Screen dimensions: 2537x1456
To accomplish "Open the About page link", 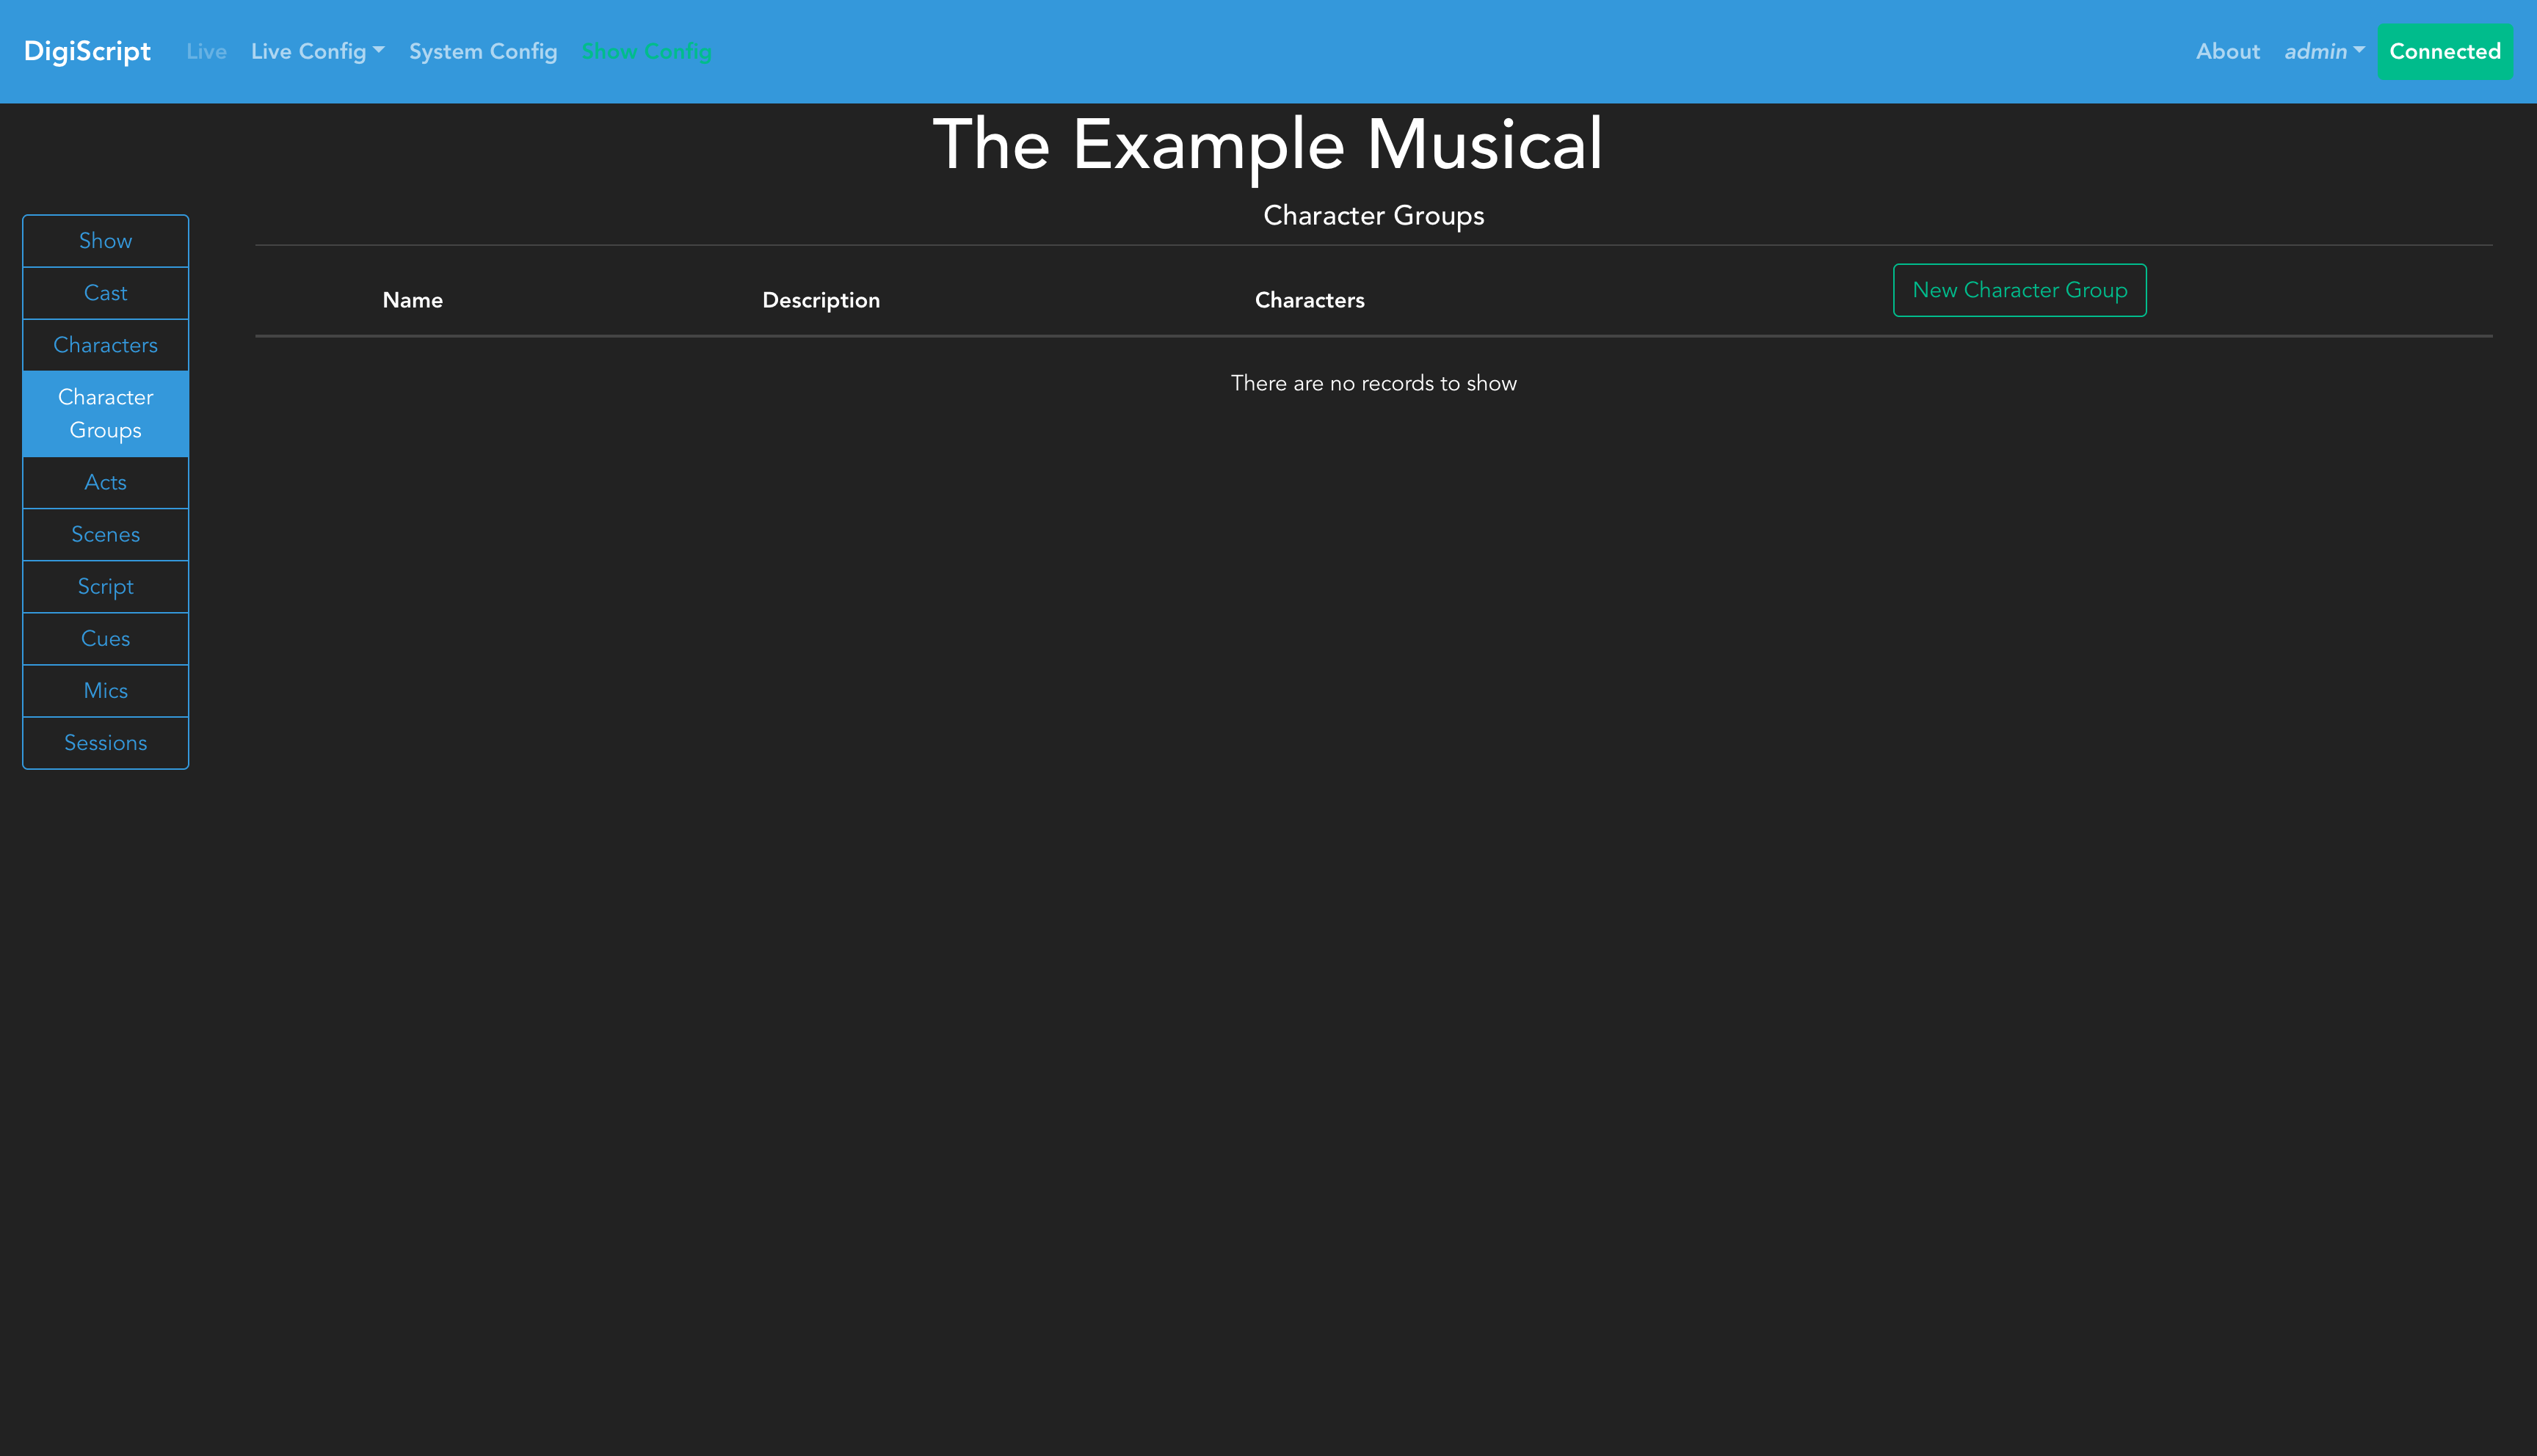I will [2227, 51].
